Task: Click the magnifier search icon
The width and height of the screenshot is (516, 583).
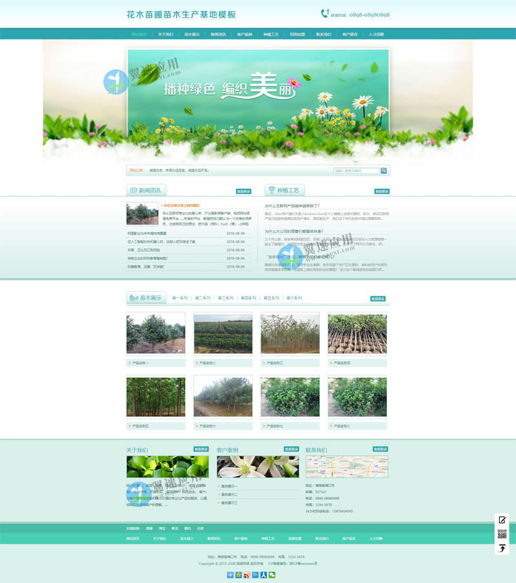Action: (x=383, y=170)
